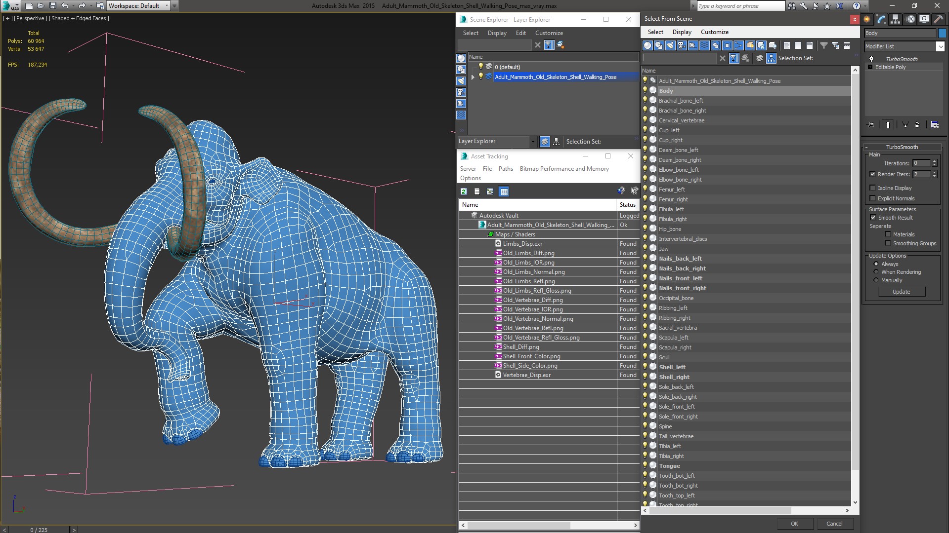Viewport: 949px width, 533px height.
Task: Click Show End Result toggle under modifier stack
Action: click(888, 125)
